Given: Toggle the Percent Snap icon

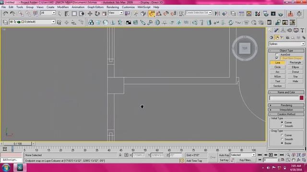Looking at the screenshot, I should tap(166, 13).
